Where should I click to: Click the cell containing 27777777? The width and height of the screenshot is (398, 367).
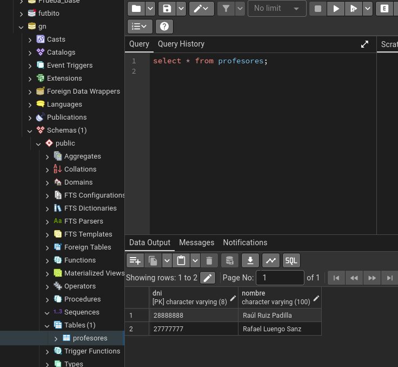point(194,329)
